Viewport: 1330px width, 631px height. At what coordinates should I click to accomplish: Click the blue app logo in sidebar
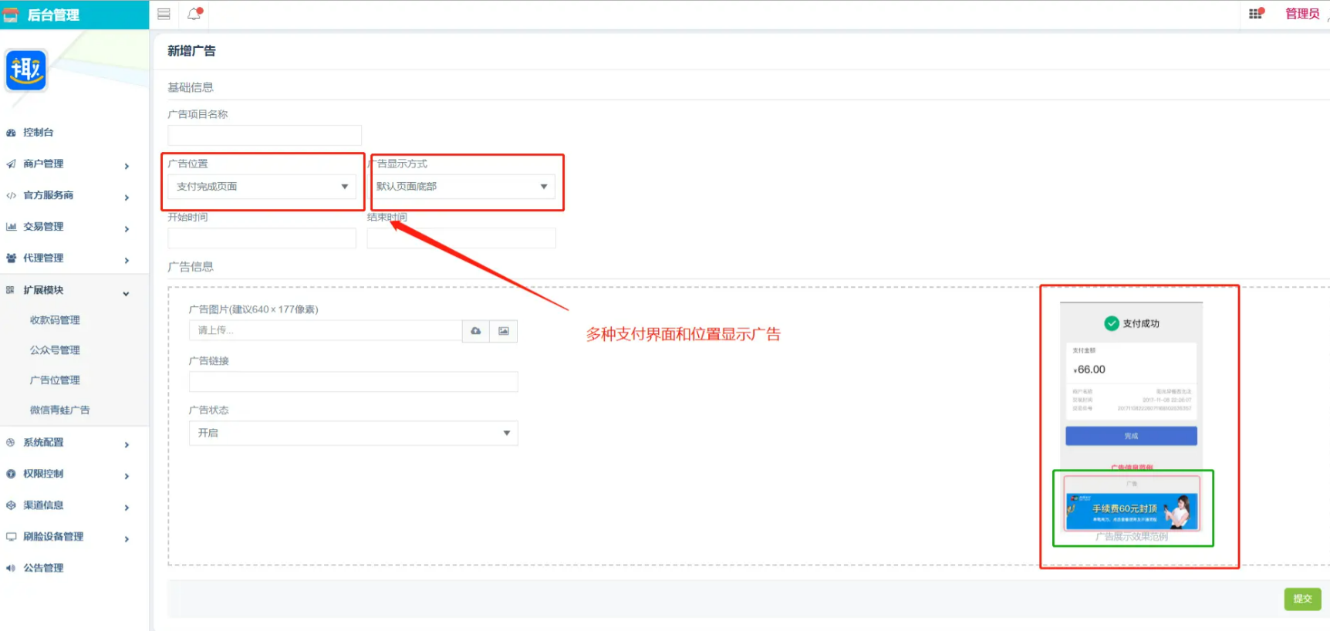26,70
